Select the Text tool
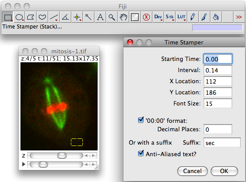246x182 pixels. [100, 17]
